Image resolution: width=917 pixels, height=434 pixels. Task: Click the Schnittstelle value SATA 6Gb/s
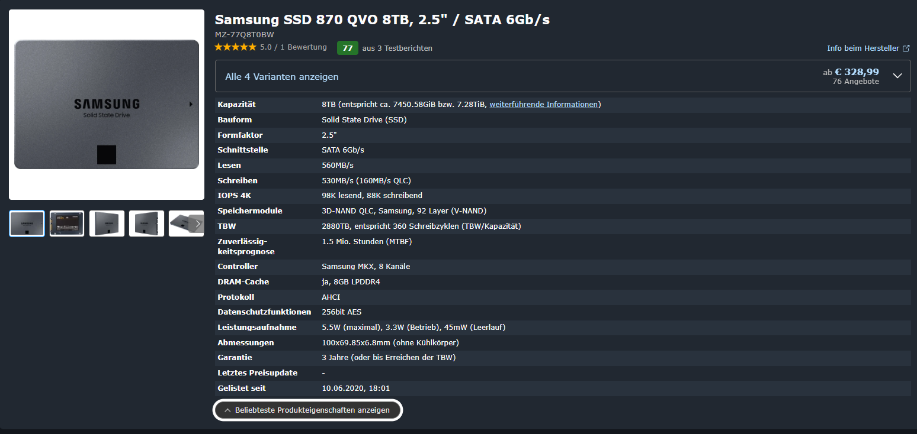[343, 150]
